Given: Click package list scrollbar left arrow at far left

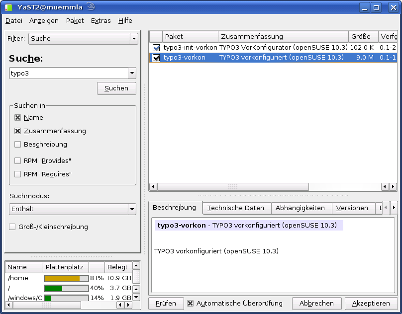Looking at the screenshot, I should [153, 186].
